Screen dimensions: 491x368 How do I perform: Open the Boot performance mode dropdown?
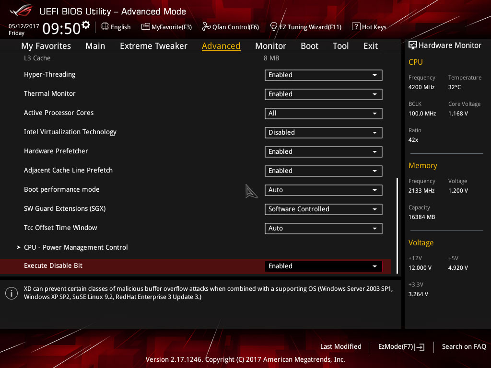(324, 190)
